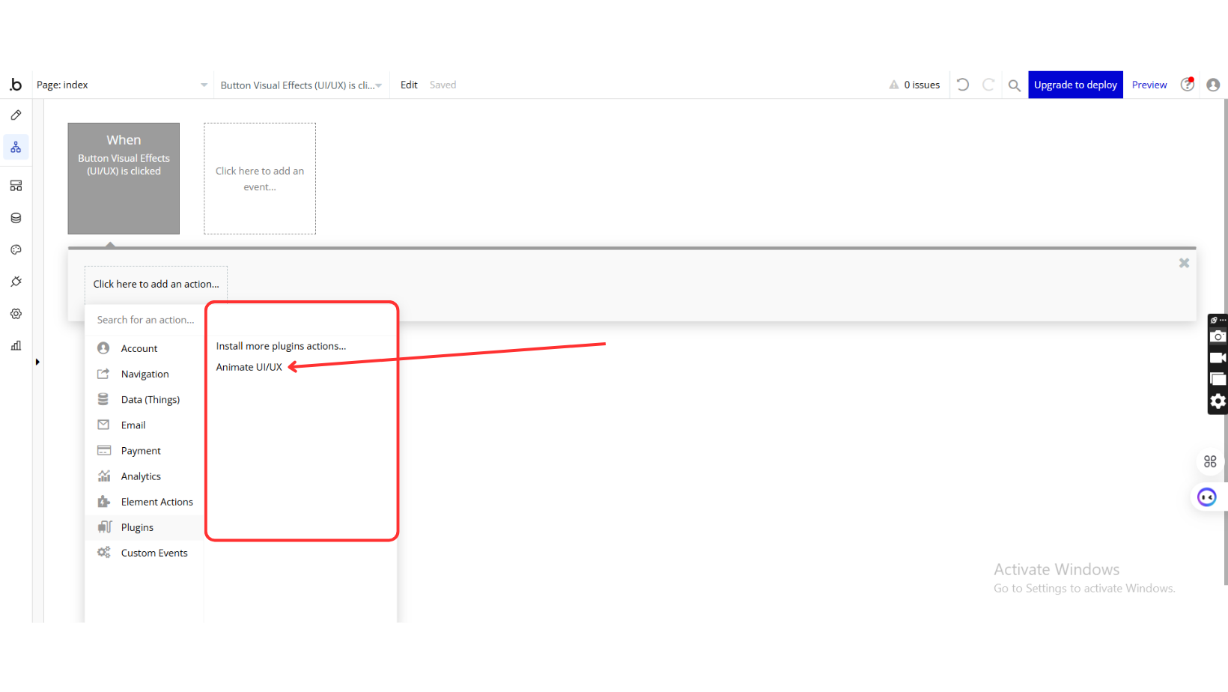The height and width of the screenshot is (692, 1228).
Task: Open the Data database icon in sidebar
Action: 16,218
